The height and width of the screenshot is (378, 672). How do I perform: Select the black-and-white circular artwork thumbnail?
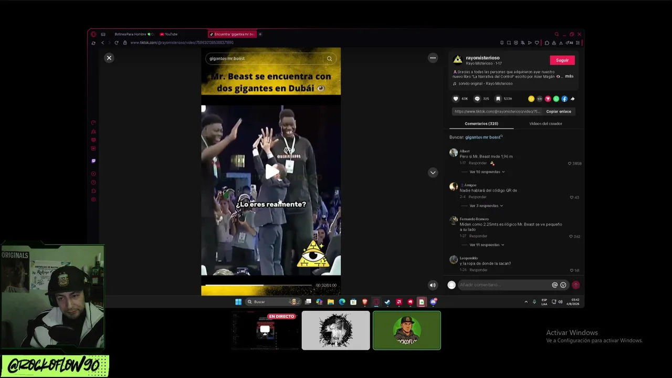pyautogui.click(x=336, y=330)
